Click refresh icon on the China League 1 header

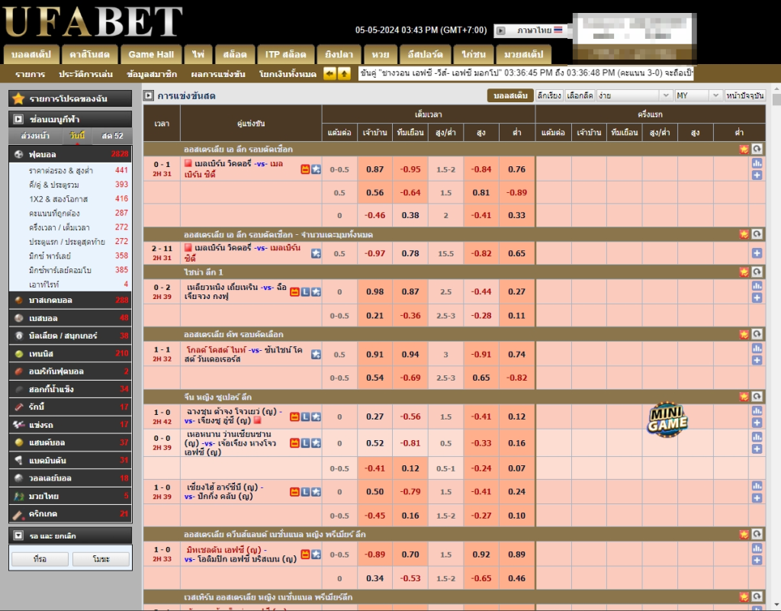click(757, 272)
